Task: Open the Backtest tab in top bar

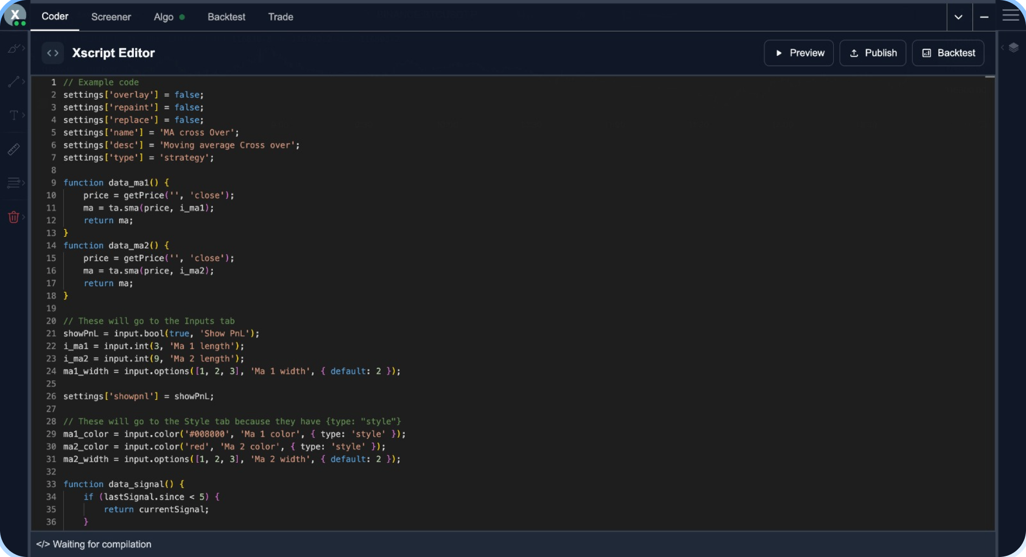Action: tap(226, 17)
